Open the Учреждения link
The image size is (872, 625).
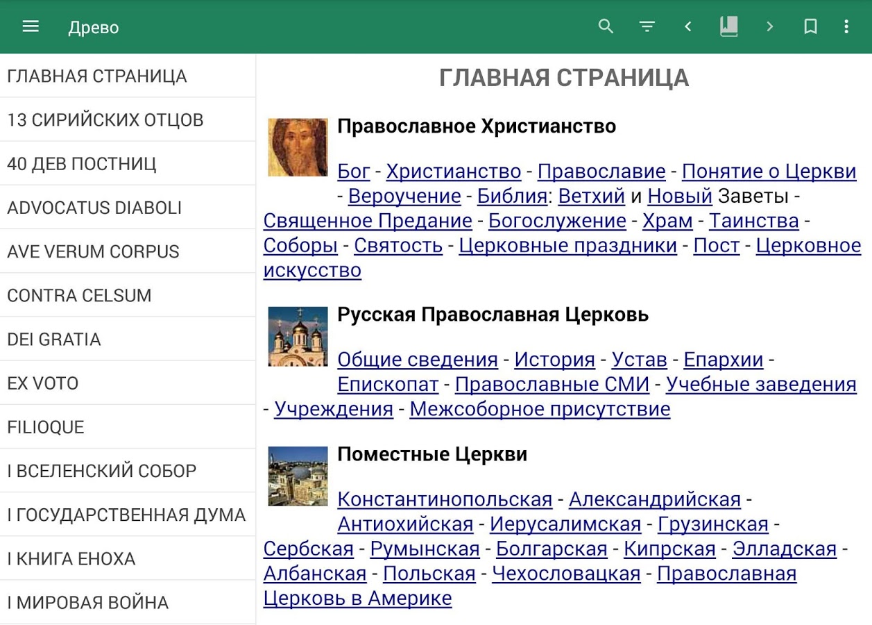[334, 409]
